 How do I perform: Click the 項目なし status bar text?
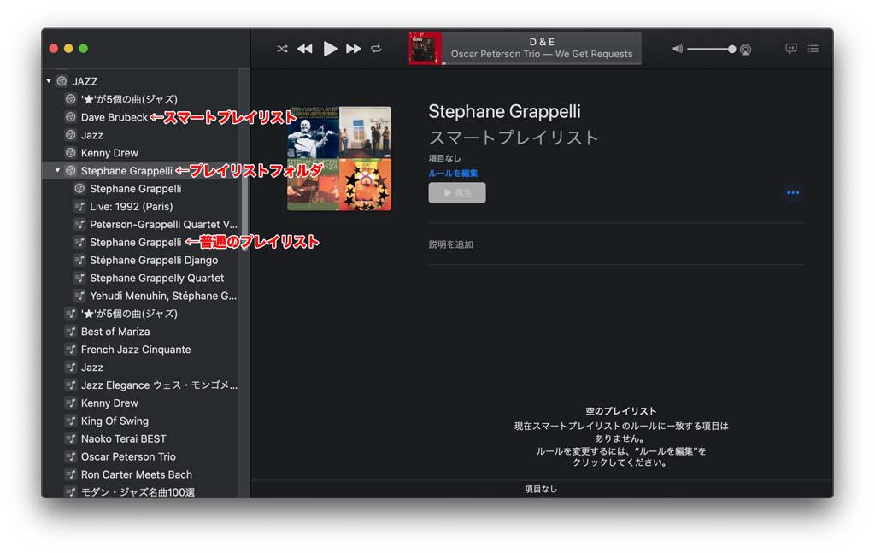(541, 489)
